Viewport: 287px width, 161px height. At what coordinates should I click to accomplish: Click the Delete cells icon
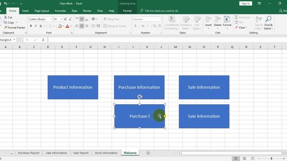217,19
